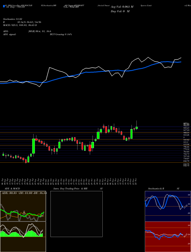This screenshot has height=252, width=191.
Task: Open the blue-background Stochastics chart panel
Action: point(168,206)
